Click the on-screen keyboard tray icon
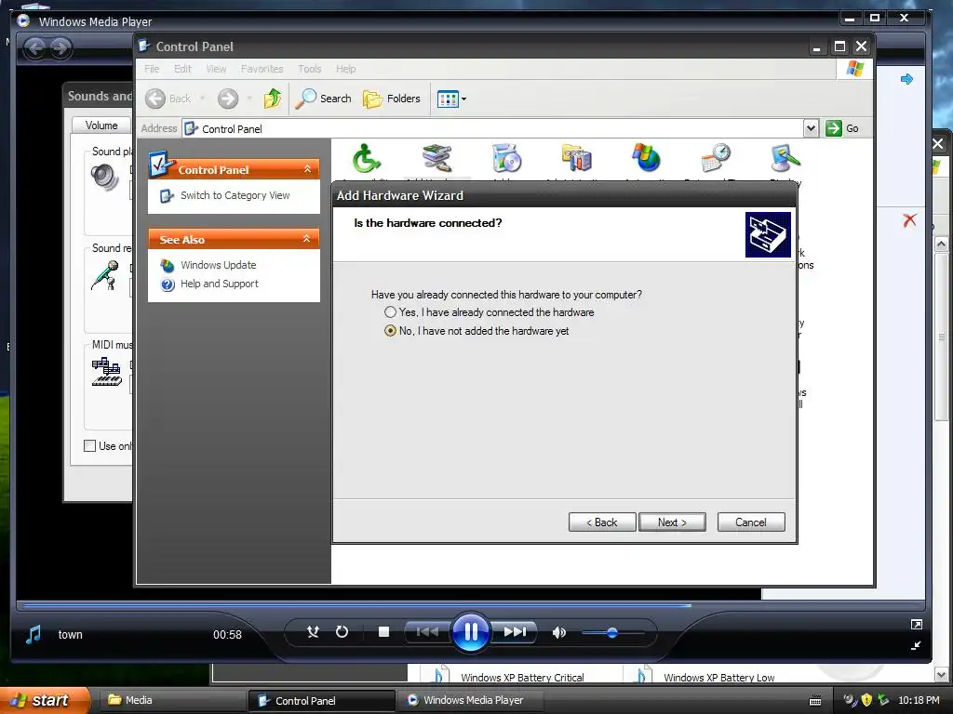953x714 pixels. click(815, 701)
